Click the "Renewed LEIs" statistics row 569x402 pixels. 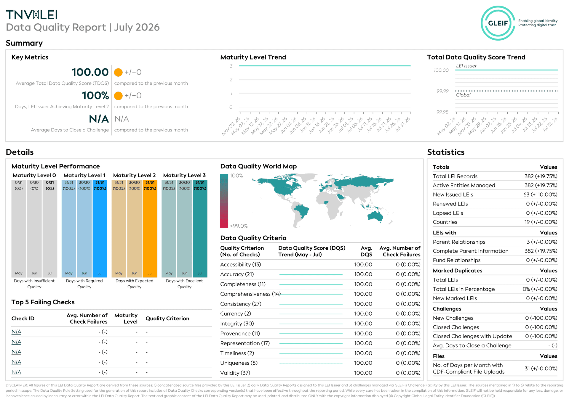495,204
